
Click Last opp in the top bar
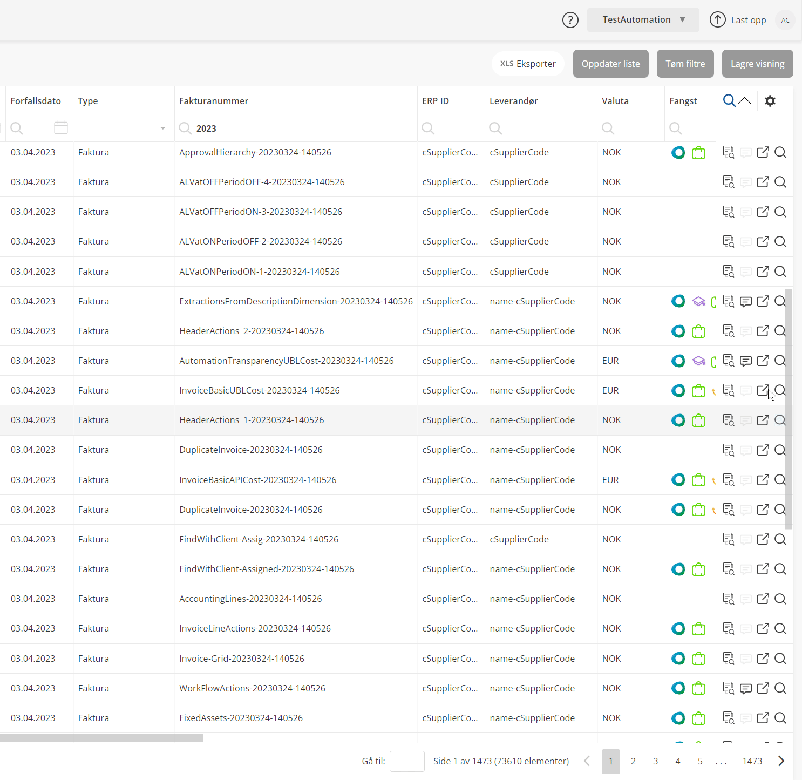[x=748, y=20]
